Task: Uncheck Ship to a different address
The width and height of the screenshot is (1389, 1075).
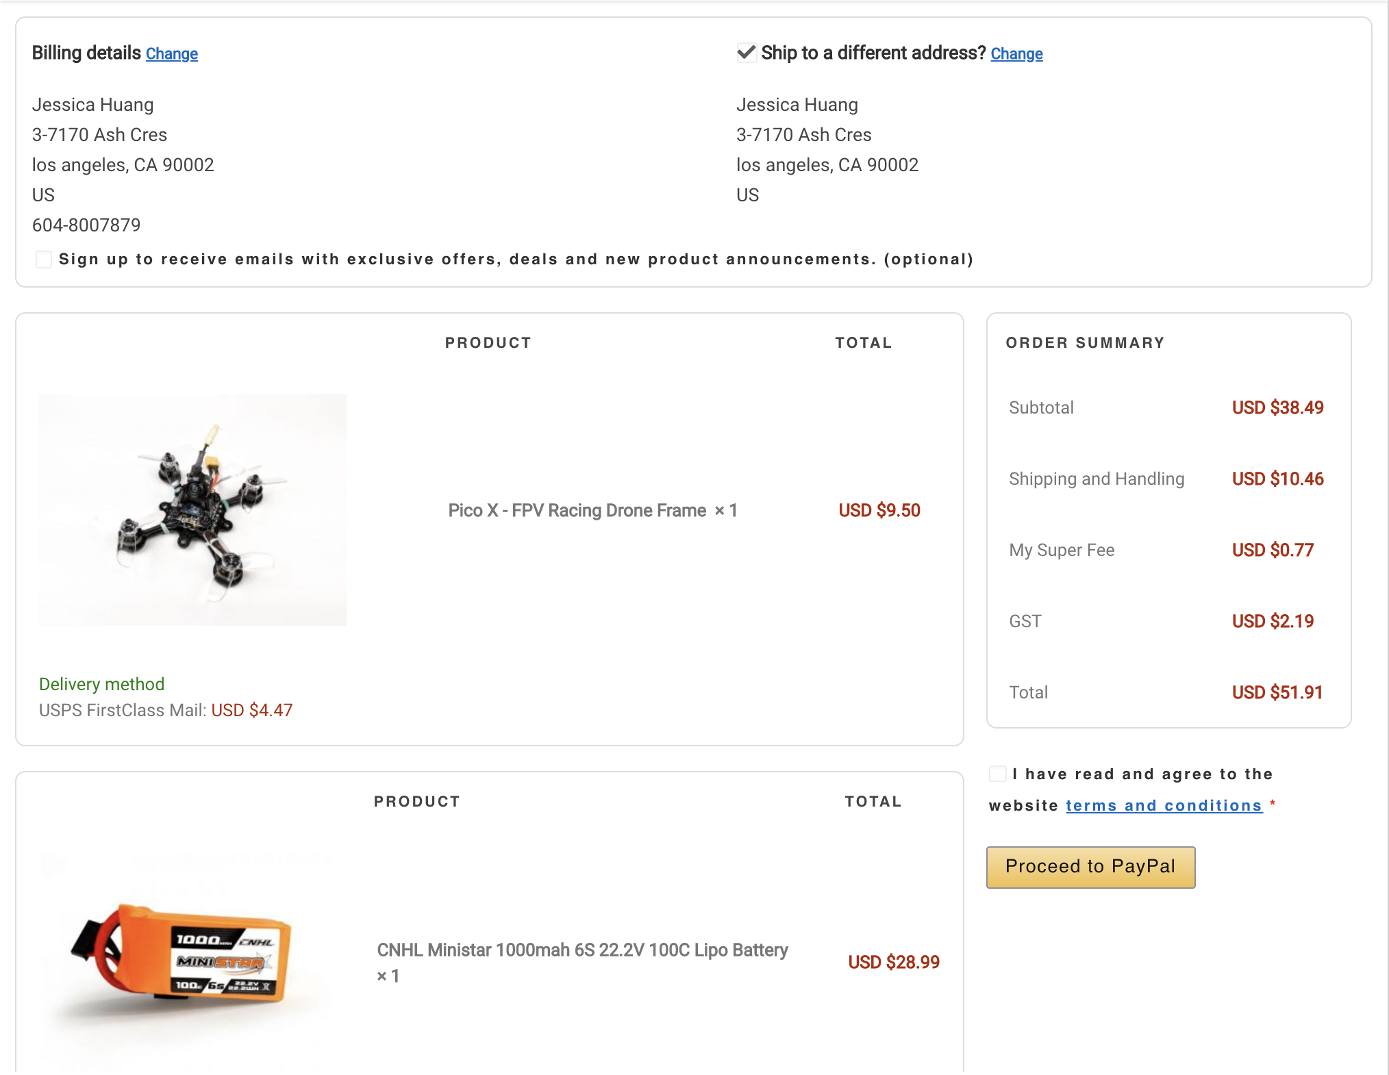Action: (x=746, y=53)
